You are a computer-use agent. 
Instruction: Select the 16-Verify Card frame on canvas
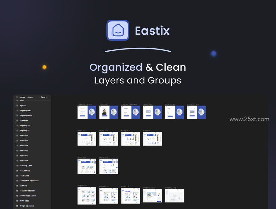(x=196, y=112)
